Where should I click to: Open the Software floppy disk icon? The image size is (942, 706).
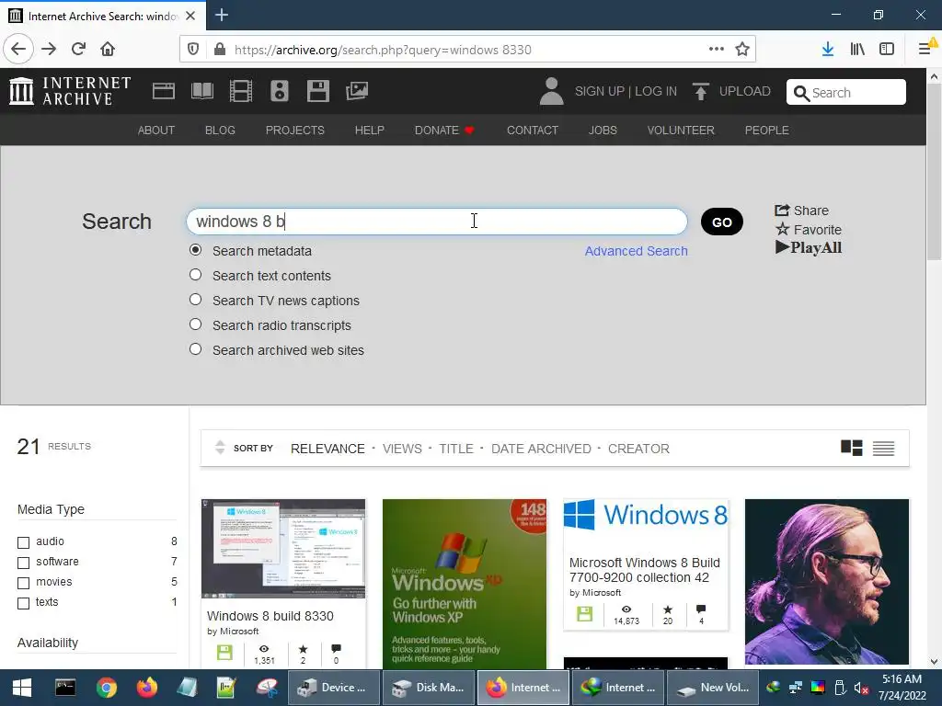point(317,91)
